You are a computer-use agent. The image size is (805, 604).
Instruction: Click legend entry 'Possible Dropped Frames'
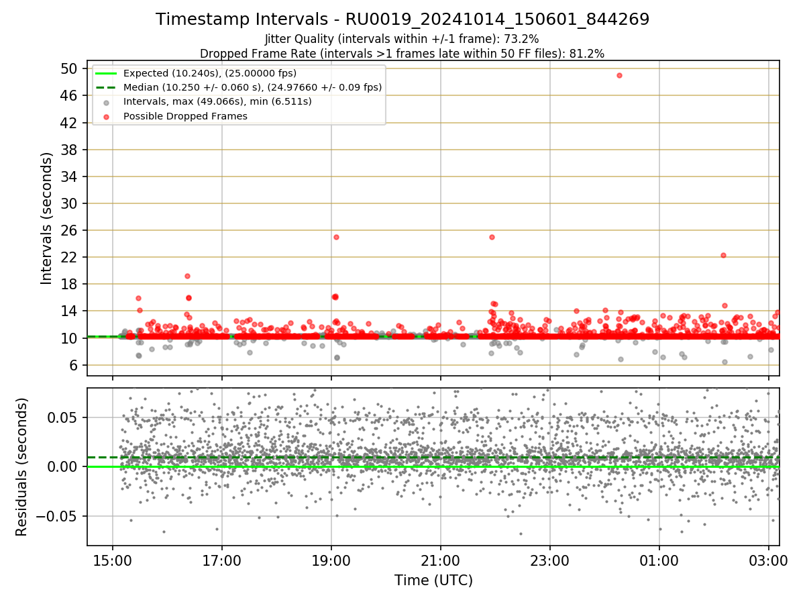[185, 116]
